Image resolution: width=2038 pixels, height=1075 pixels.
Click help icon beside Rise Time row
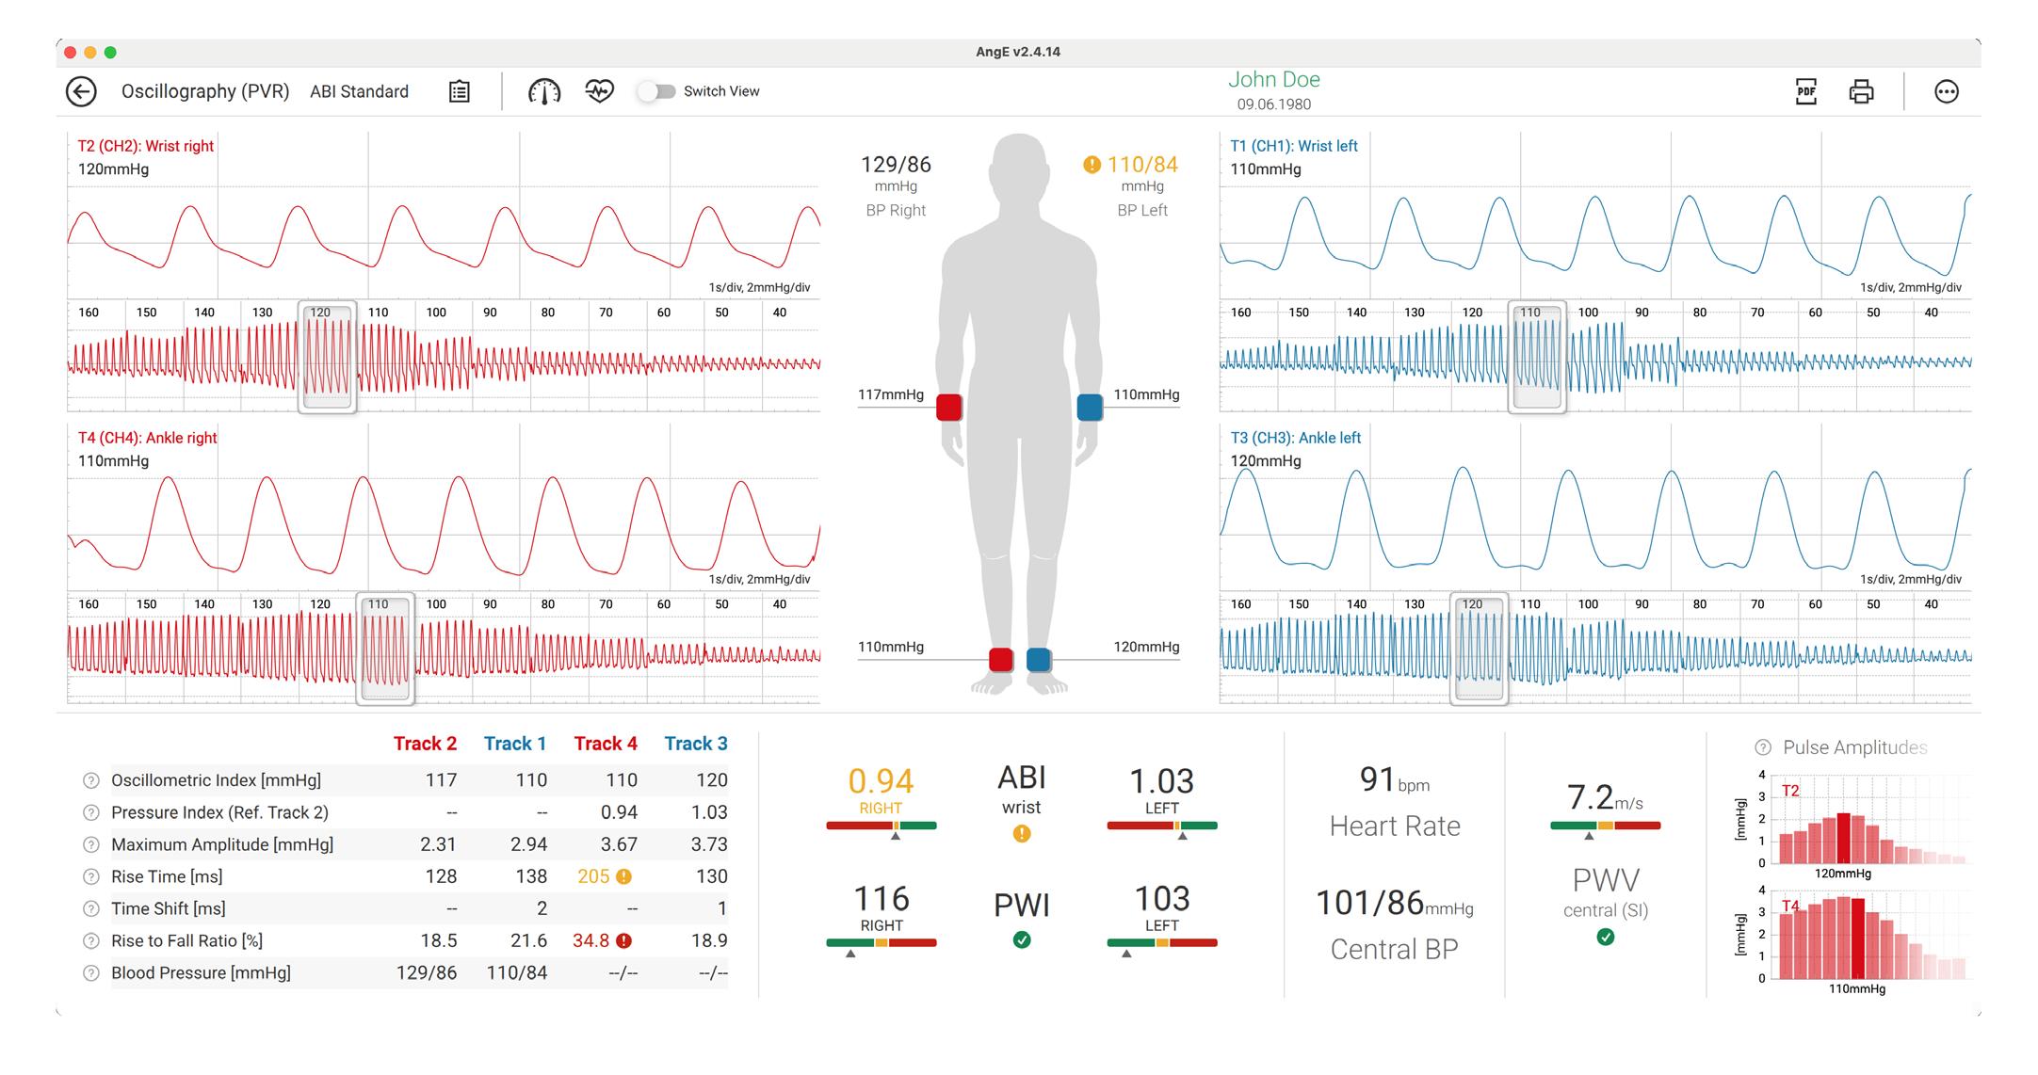click(x=91, y=876)
